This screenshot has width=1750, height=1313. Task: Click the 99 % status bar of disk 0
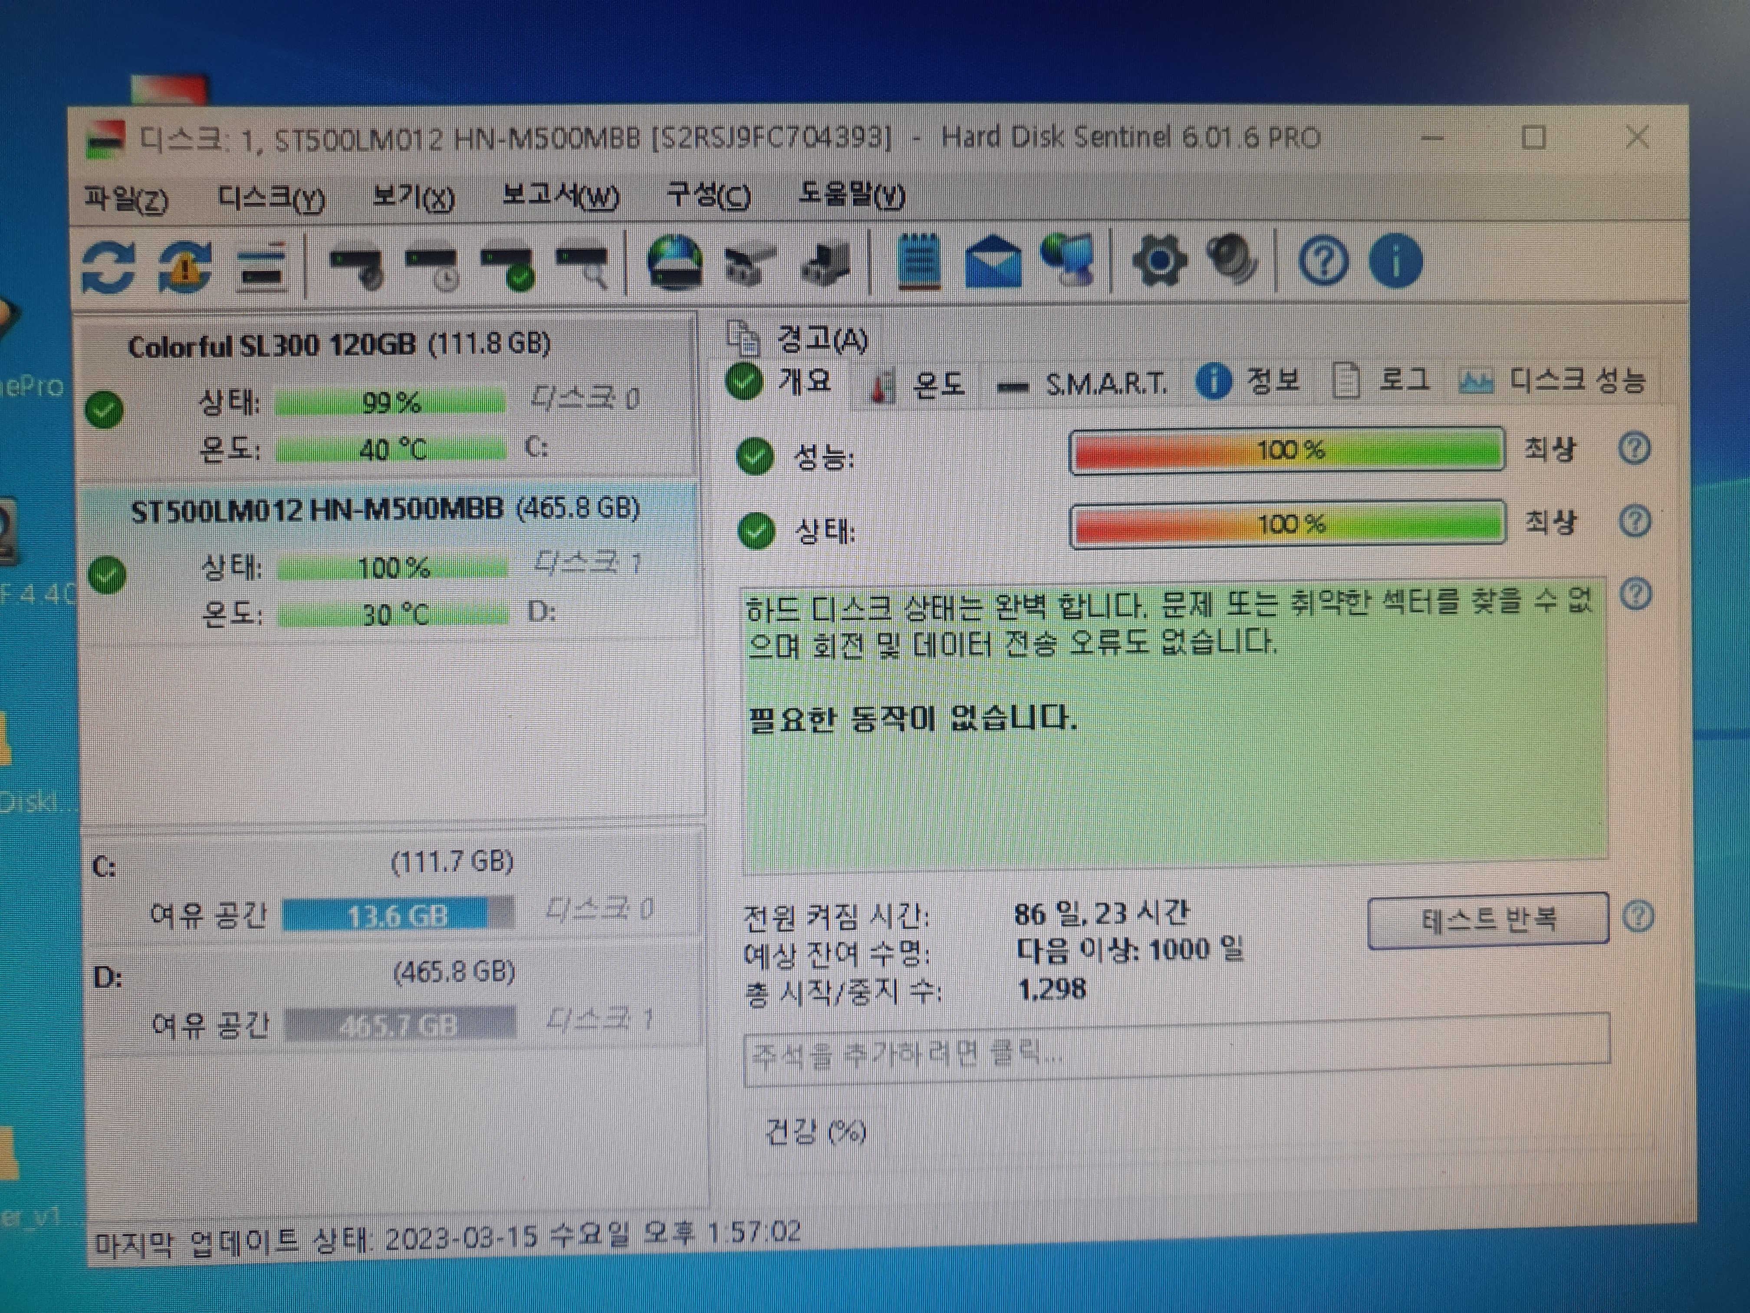[390, 402]
